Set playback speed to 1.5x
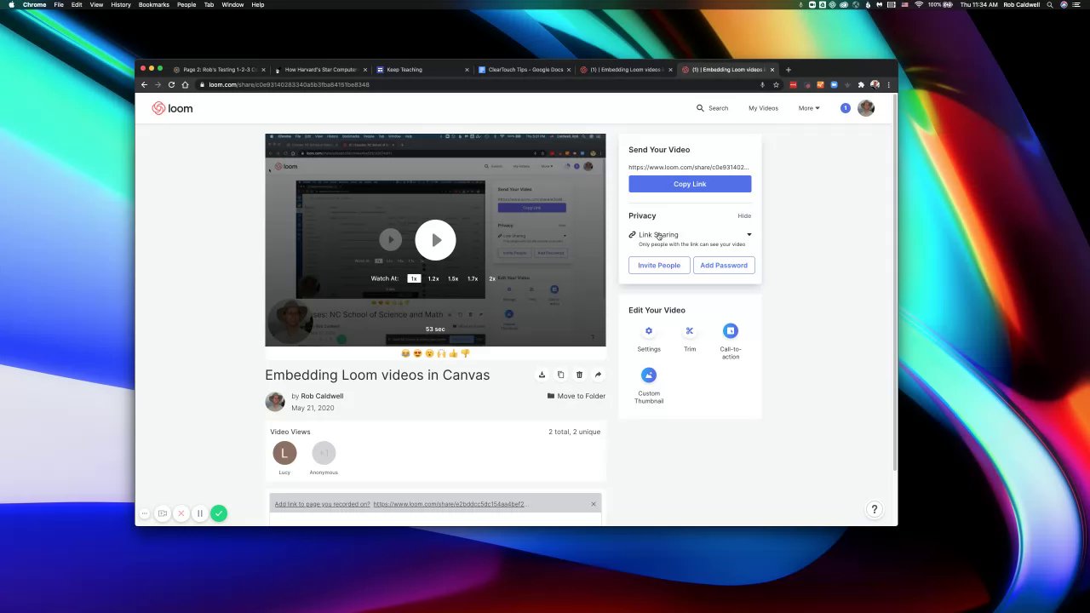The width and height of the screenshot is (1090, 613). (453, 278)
